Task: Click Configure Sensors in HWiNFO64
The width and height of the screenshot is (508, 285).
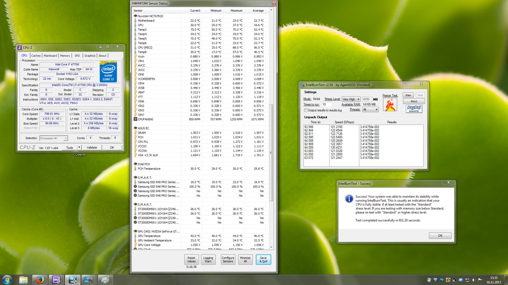Action: tap(228, 259)
